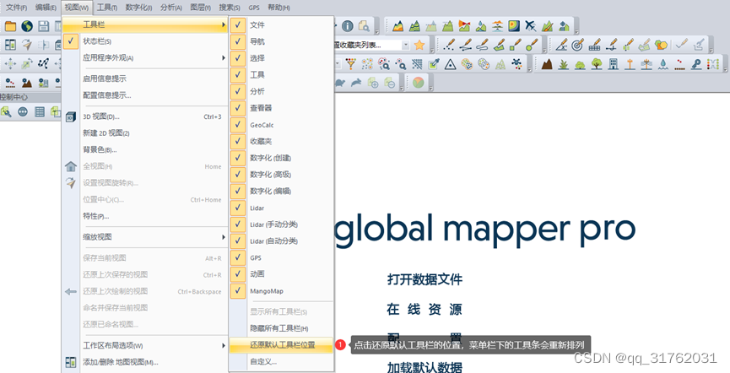Choose 自定义... in toolbar submenu
The width and height of the screenshot is (730, 373).
click(x=281, y=361)
